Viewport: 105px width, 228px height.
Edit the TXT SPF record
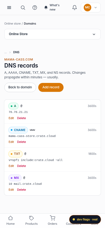coord(11,166)
